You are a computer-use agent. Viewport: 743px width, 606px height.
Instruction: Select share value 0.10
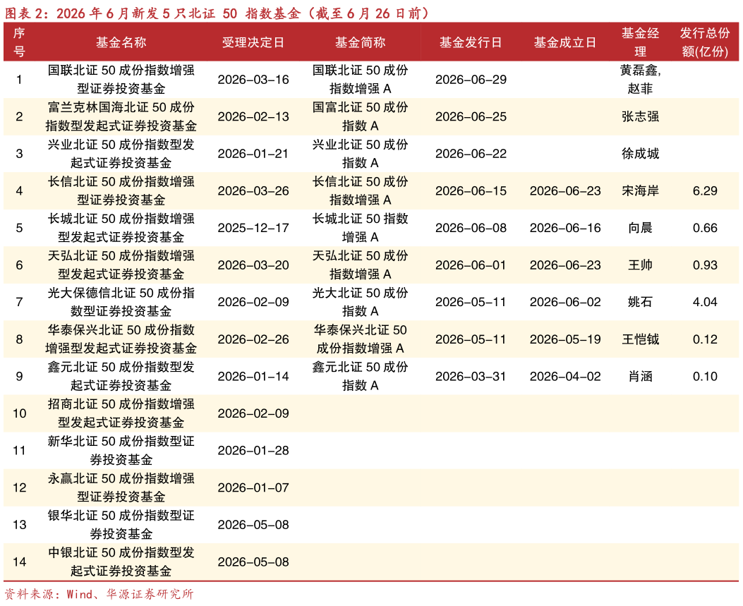tap(705, 376)
